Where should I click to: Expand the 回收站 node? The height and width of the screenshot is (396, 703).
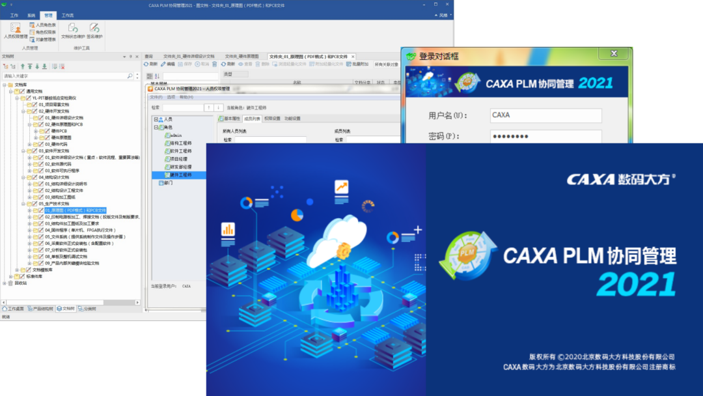[5, 283]
